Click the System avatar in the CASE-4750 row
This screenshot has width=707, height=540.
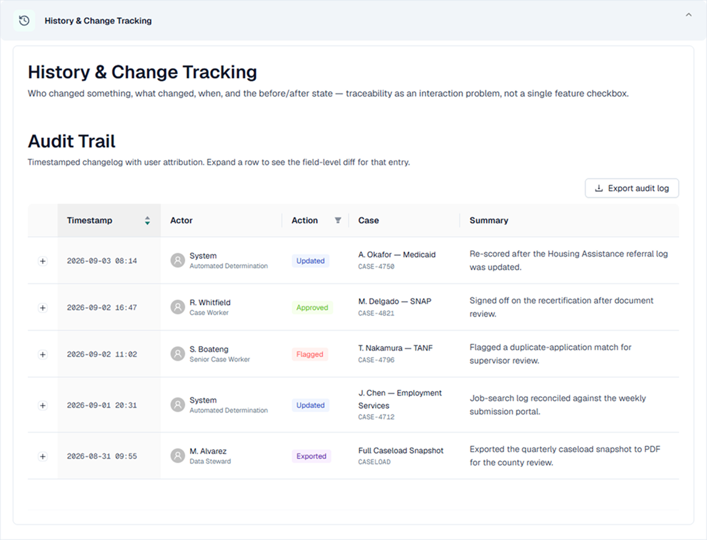(x=178, y=260)
